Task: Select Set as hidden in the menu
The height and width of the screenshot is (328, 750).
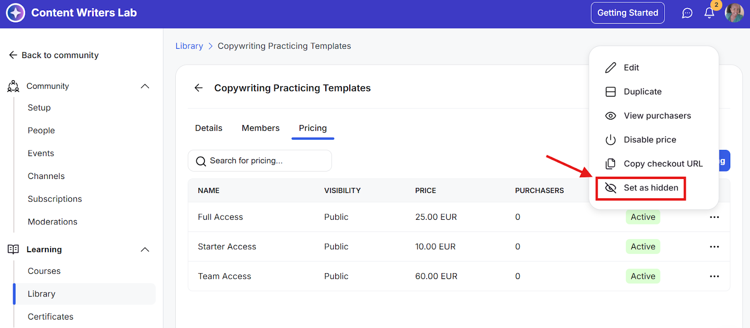Action: 650,188
